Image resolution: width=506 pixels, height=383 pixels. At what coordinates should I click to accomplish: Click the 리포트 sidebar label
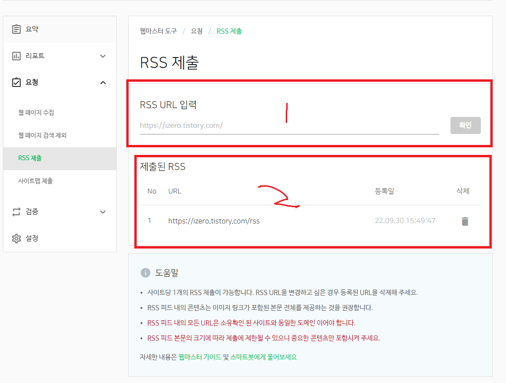(35, 56)
